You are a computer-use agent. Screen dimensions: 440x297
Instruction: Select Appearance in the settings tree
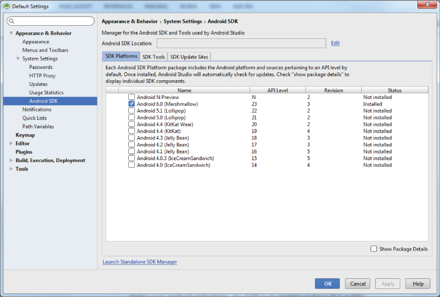36,41
